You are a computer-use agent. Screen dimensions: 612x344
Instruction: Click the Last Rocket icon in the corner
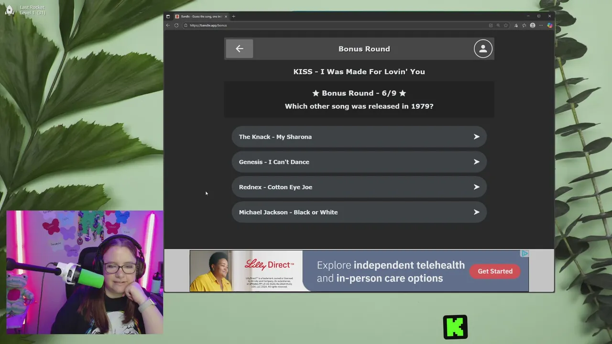[x=9, y=11]
